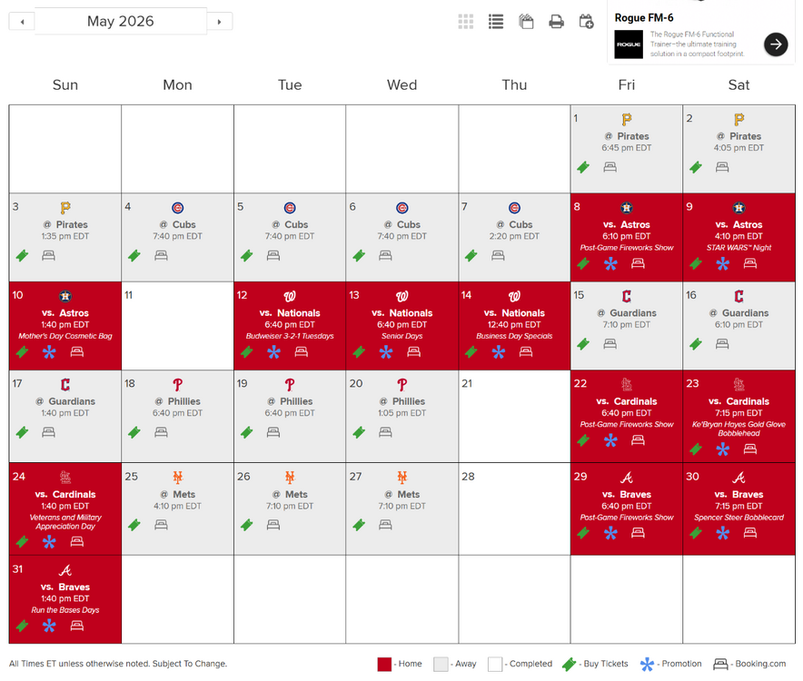Open 'vs. Nationals' game on May 13
803x681 pixels.
402,313
